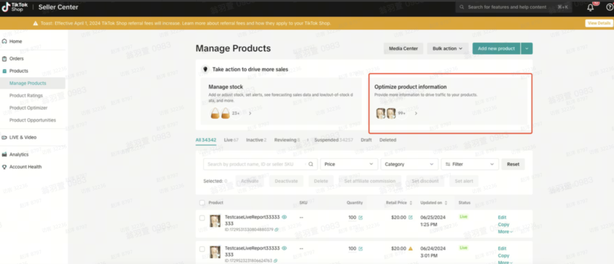Click the Products icon in the sidebar
This screenshot has height=264, width=614.
point(4,71)
